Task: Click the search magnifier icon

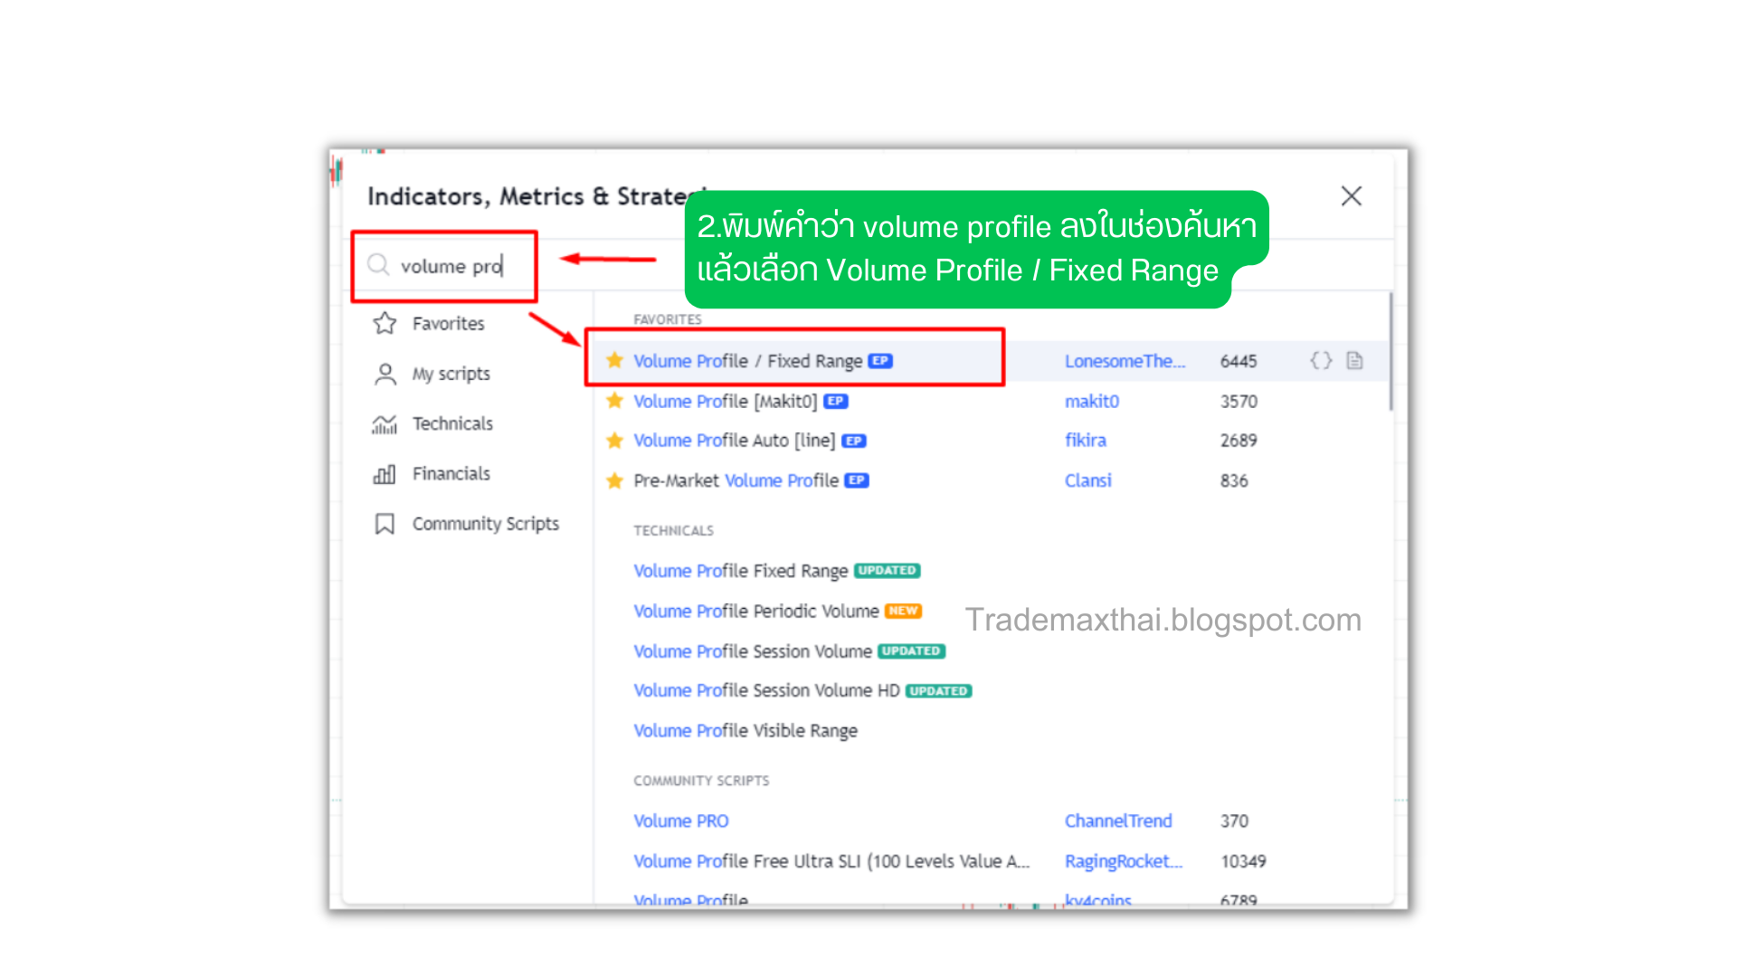Action: (x=378, y=265)
